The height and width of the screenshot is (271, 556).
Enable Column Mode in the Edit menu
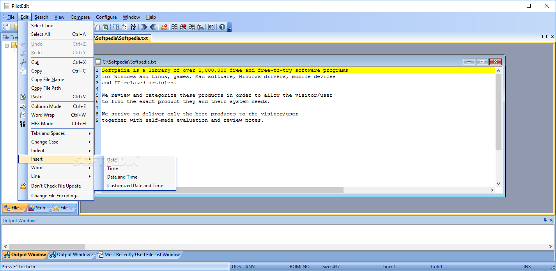(x=56, y=106)
